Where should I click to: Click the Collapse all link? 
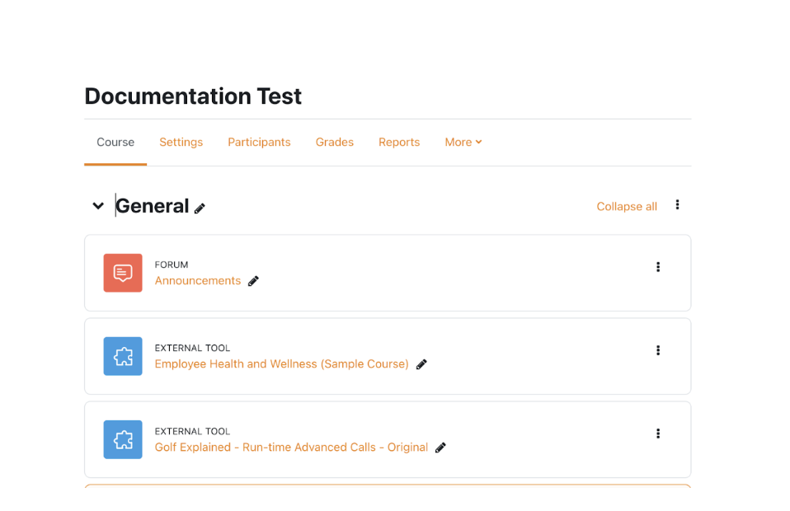coord(627,206)
